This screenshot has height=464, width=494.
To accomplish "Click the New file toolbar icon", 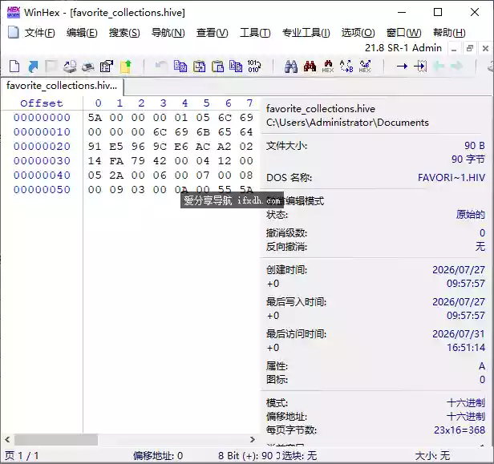I will [x=14, y=67].
